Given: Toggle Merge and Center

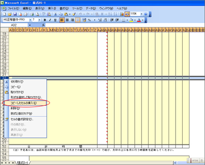Looking at the screenshot, I should point(78,20).
